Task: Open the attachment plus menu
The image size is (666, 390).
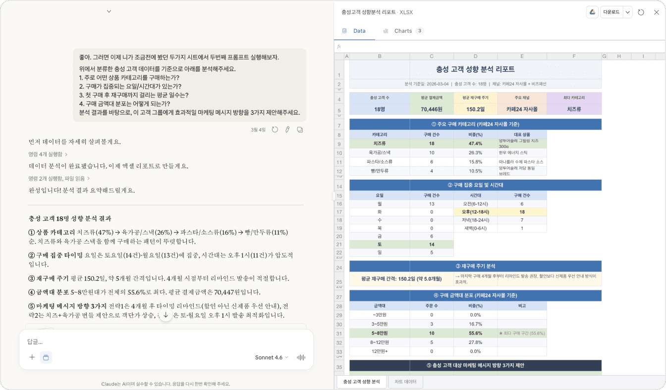Action: pyautogui.click(x=32, y=357)
